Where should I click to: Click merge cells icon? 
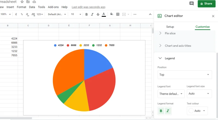click(x=124, y=14)
